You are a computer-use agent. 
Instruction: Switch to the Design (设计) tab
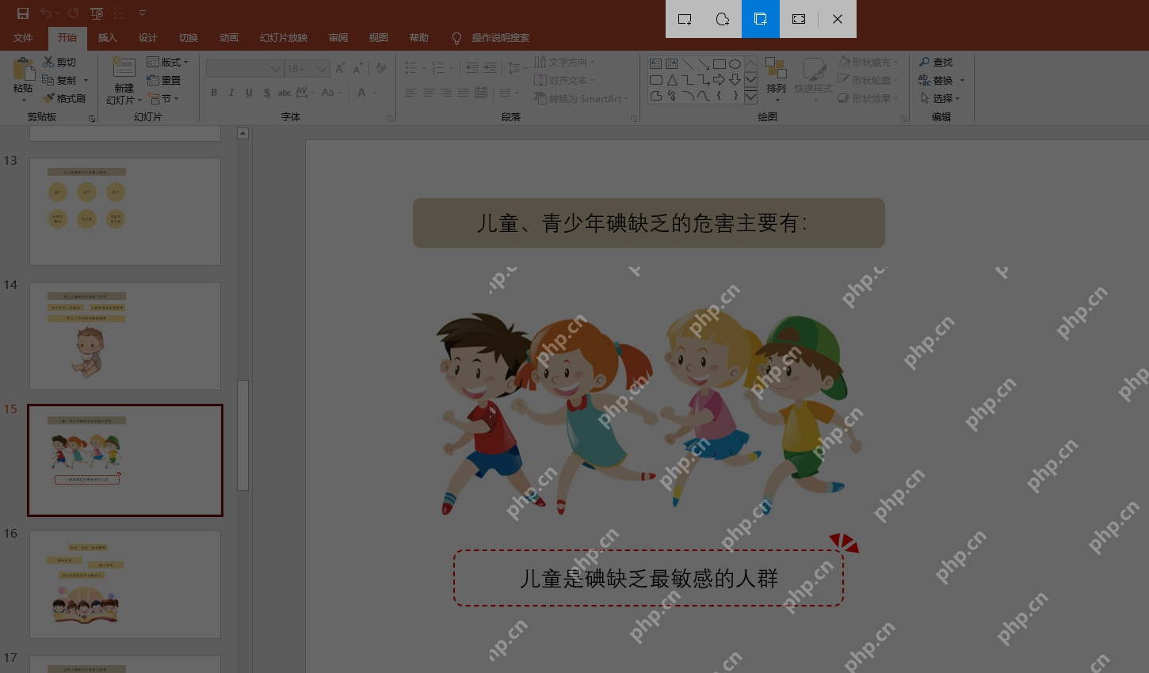148,38
